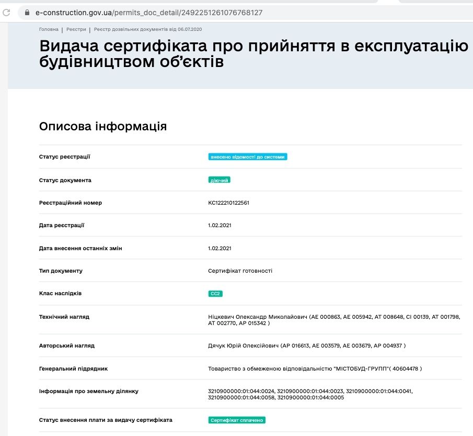This screenshot has width=473, height=436.
Task: Click the Реєстраційний номер label
Action: [71, 203]
